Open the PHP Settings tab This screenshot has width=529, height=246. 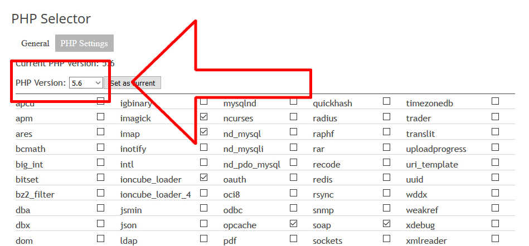tap(84, 43)
